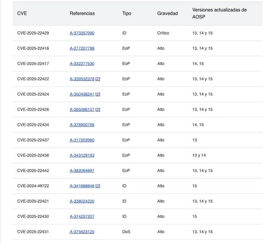This screenshot has width=265, height=244.
Task: Open the [2] link beside A-350456241
Action: click(x=98, y=95)
